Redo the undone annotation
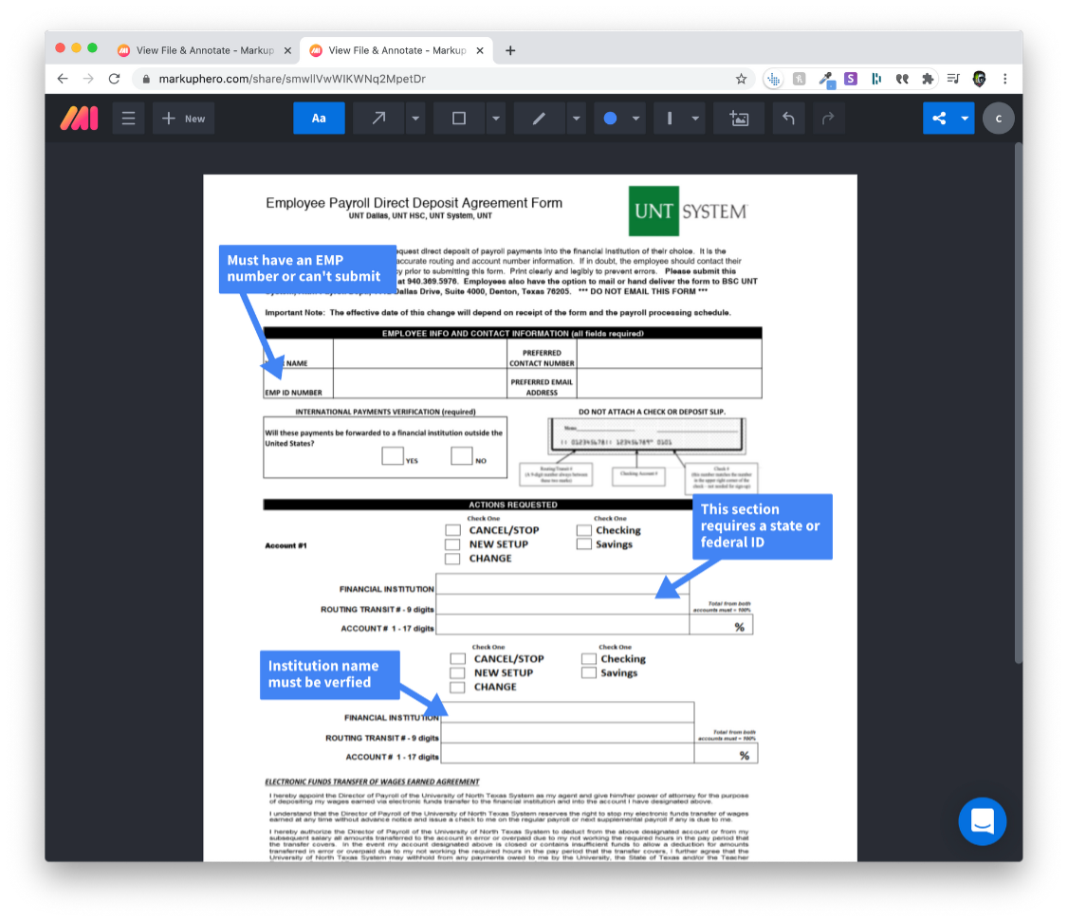1068x920 pixels. 828,119
